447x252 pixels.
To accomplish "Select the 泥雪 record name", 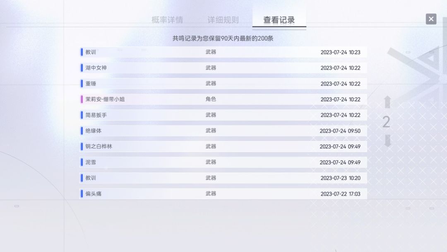I will (91, 162).
